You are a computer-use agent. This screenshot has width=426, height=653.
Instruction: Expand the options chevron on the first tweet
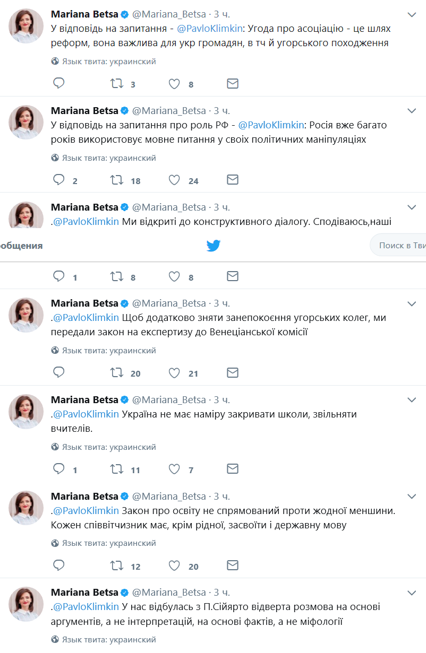[x=412, y=14]
